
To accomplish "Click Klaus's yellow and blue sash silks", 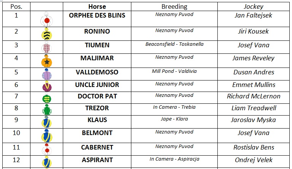I will coord(46,122).
